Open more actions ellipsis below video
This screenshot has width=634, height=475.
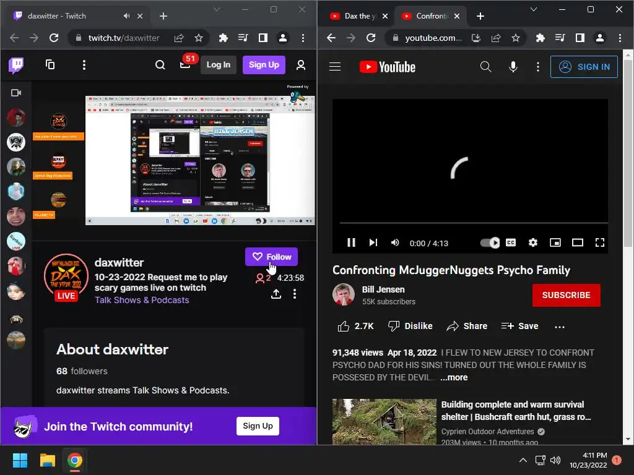pos(560,327)
